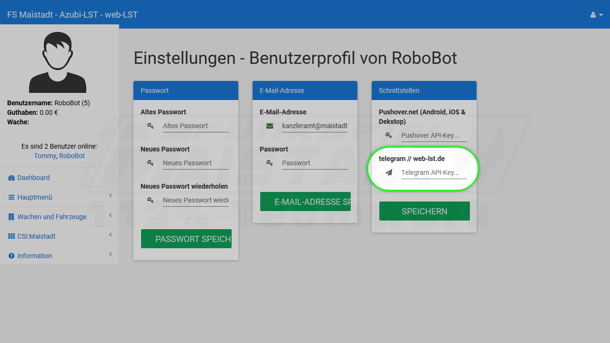Click the Schnittstellen card header
The image size is (610, 343).
pos(424,91)
